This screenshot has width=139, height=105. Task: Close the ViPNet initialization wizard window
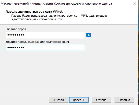click(134, 3)
